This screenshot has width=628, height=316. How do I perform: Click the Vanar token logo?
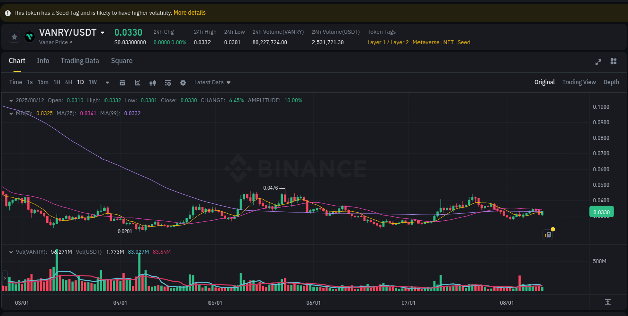(x=29, y=36)
